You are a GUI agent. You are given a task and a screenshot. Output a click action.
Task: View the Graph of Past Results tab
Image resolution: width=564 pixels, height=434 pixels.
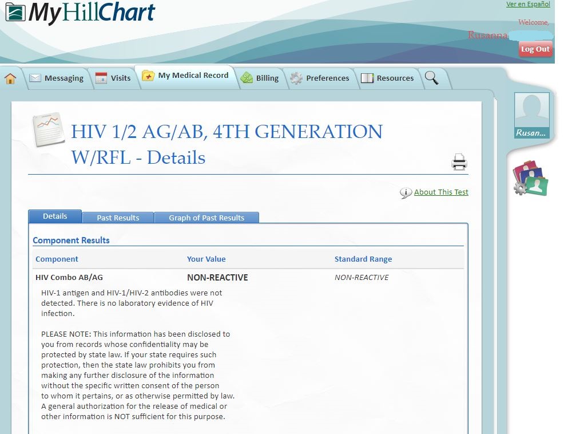click(206, 218)
